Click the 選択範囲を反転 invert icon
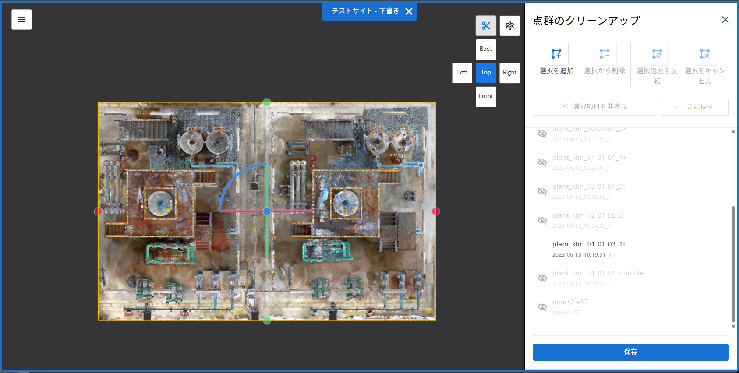 (x=657, y=54)
